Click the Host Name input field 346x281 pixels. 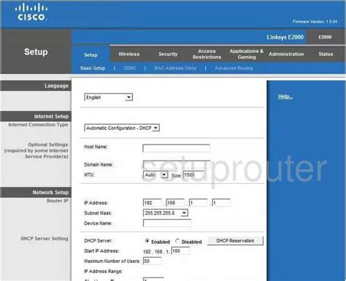[177, 148]
